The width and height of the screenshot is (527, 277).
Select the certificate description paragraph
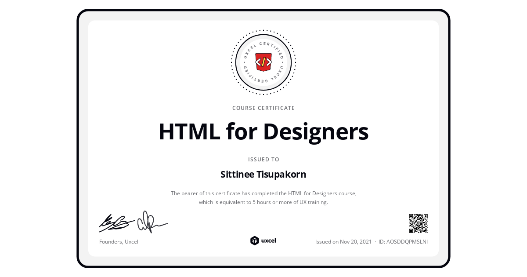(x=263, y=197)
